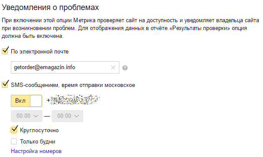
Task: Uncheck the email notification checkbox
Action: click(x=5, y=51)
